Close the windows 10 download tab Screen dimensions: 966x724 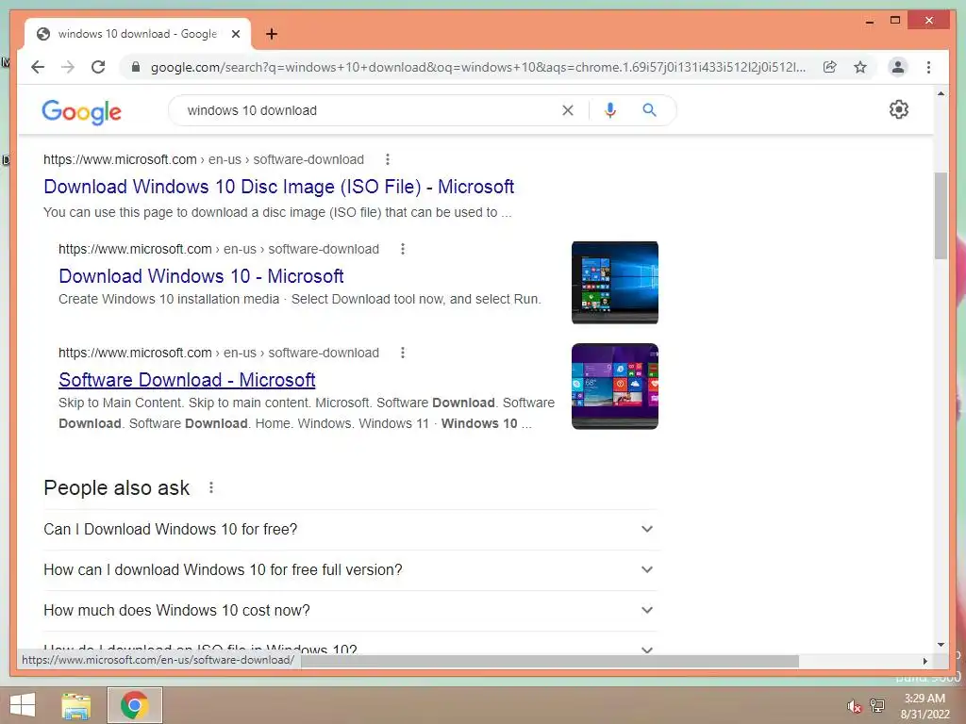(235, 34)
